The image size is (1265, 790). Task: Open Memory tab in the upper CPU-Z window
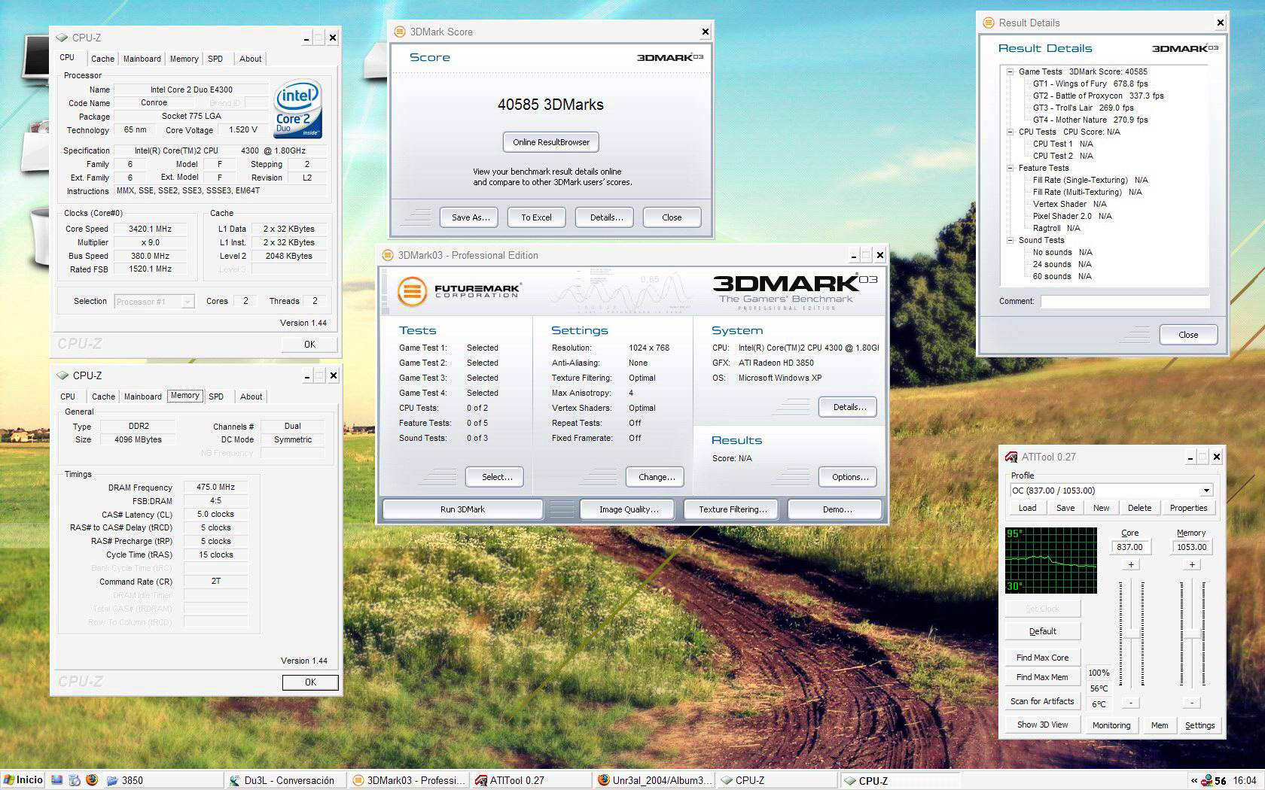pos(184,59)
